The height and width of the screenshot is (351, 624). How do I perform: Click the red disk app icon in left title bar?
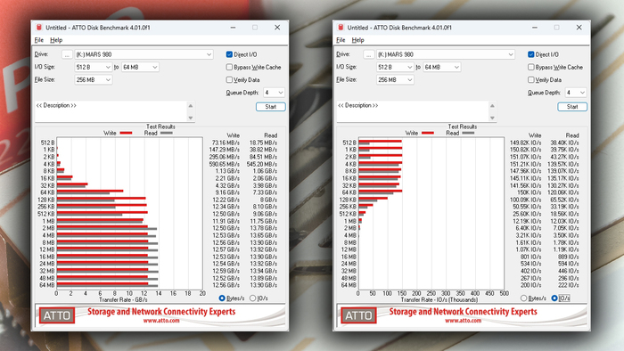pos(39,28)
